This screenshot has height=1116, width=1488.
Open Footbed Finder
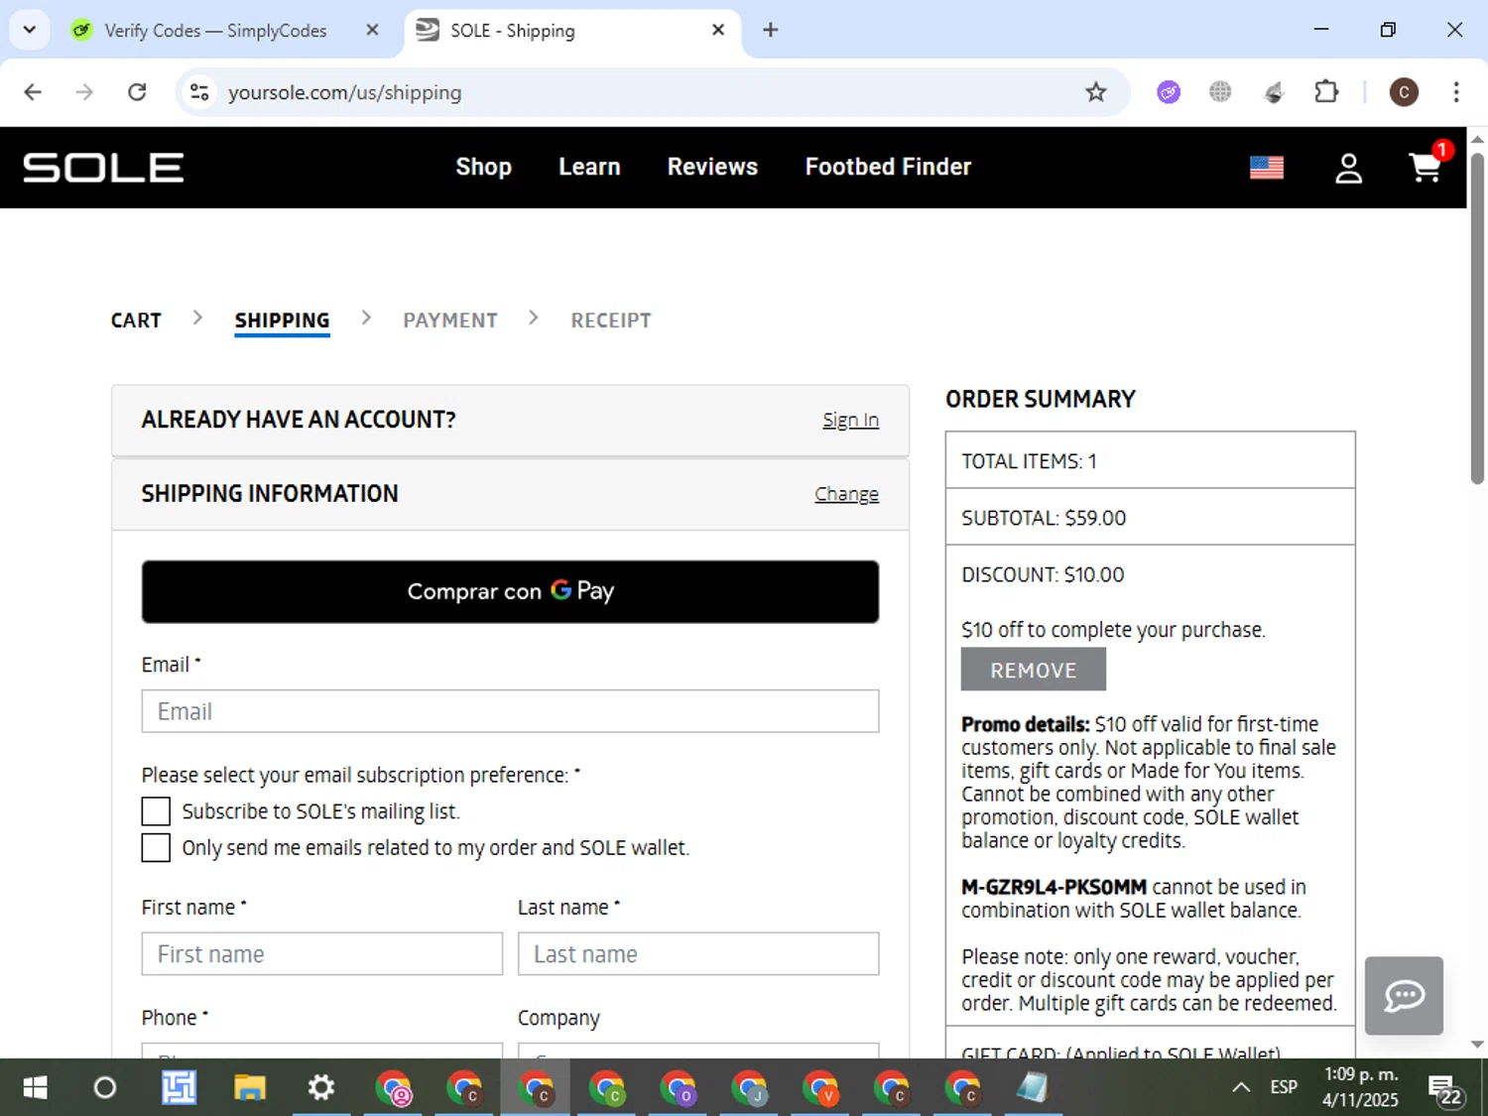(x=888, y=167)
